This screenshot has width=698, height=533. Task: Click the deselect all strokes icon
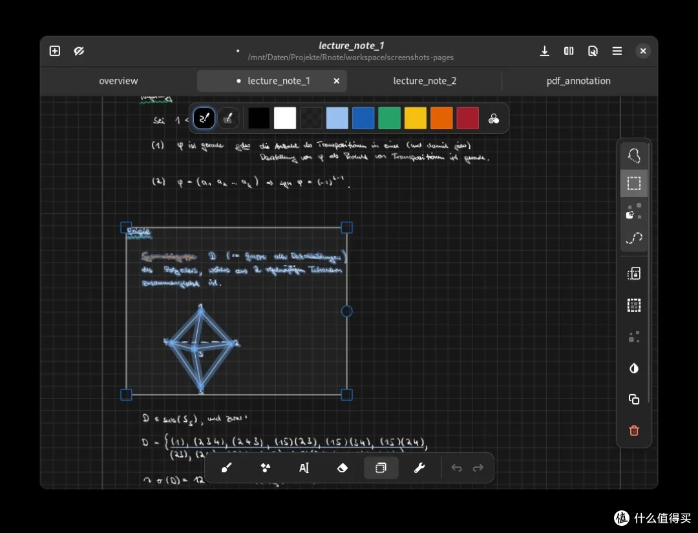point(634,337)
